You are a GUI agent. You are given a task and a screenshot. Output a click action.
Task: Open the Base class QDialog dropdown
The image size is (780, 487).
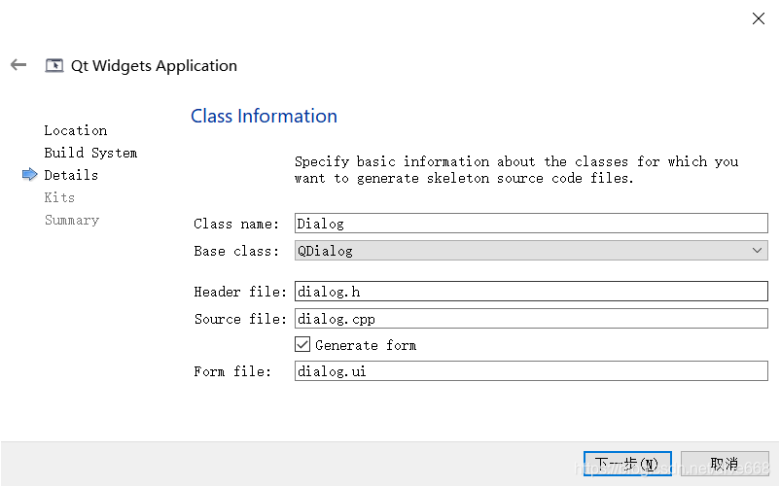[x=531, y=251]
